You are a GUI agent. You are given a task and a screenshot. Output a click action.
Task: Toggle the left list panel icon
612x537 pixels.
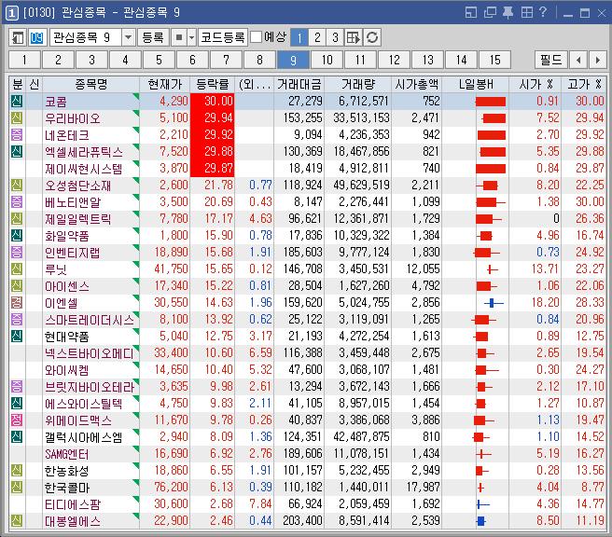pos(18,38)
